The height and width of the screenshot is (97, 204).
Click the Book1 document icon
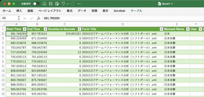point(159,4)
